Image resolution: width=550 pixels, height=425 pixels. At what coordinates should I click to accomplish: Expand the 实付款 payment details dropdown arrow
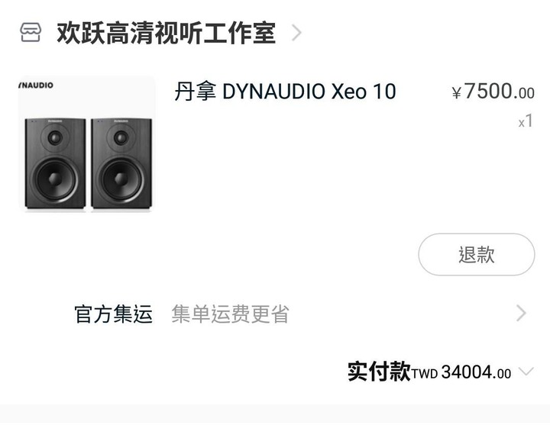[526, 372]
